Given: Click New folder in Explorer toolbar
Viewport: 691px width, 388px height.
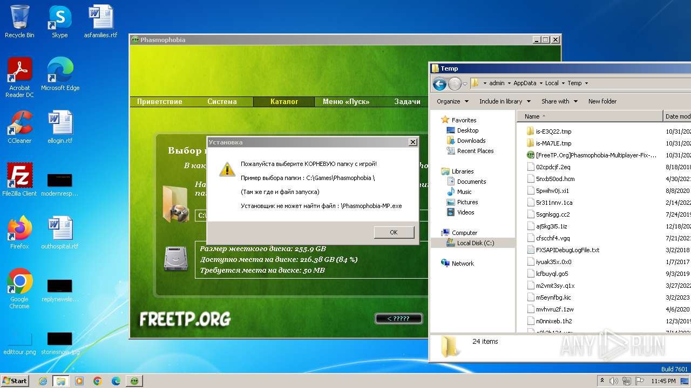Looking at the screenshot, I should pyautogui.click(x=602, y=101).
